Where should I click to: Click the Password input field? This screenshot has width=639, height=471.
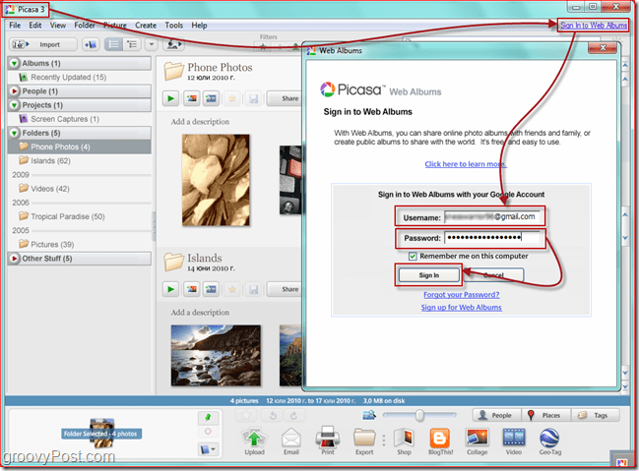tap(492, 237)
